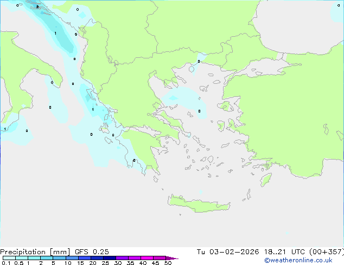Click the '(00+357)' forecast offset text
Image resolution: width=344 pixels, height=265 pixels.
click(x=327, y=252)
